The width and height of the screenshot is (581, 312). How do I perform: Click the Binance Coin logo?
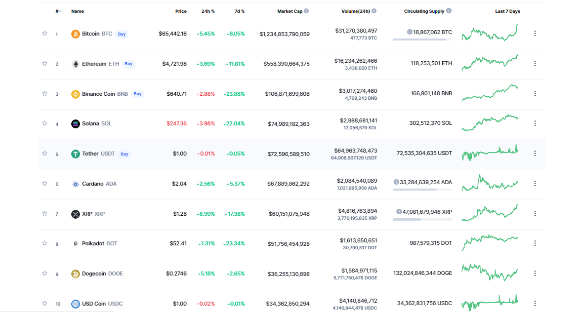(x=75, y=94)
